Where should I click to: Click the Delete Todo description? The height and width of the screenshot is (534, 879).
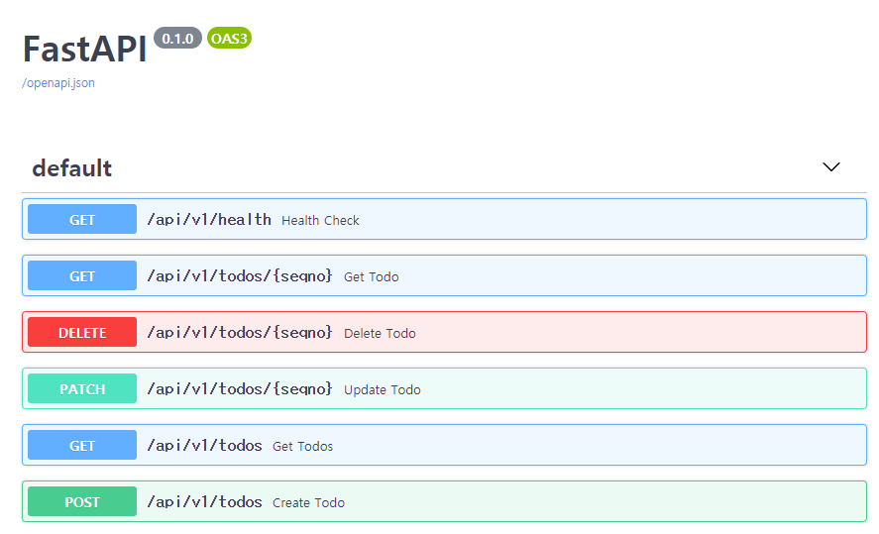pos(380,334)
